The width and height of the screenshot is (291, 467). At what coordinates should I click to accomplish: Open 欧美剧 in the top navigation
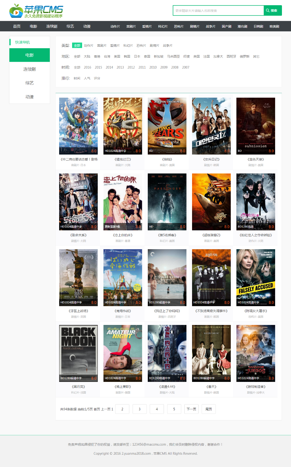274,27
